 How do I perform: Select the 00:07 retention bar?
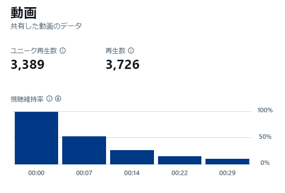(84, 150)
